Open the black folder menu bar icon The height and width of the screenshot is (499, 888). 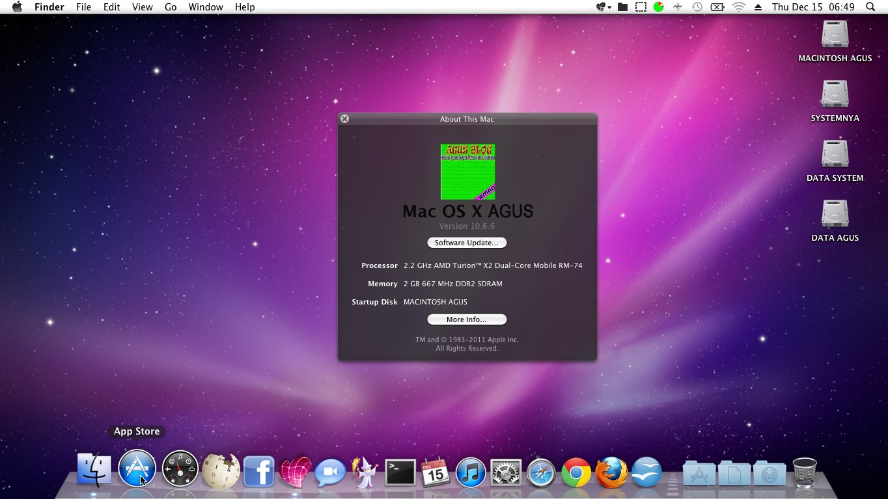[x=623, y=7]
